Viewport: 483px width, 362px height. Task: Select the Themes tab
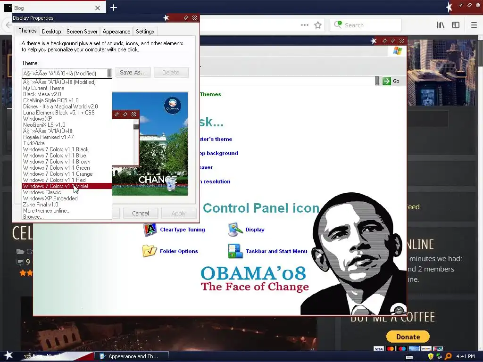pos(27,31)
